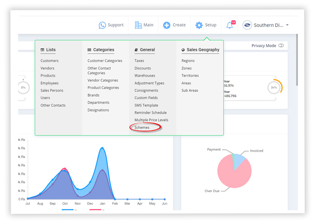Viewport: 316px width, 222px height.
Task: Click the Lists header icon
Action: click(42, 50)
